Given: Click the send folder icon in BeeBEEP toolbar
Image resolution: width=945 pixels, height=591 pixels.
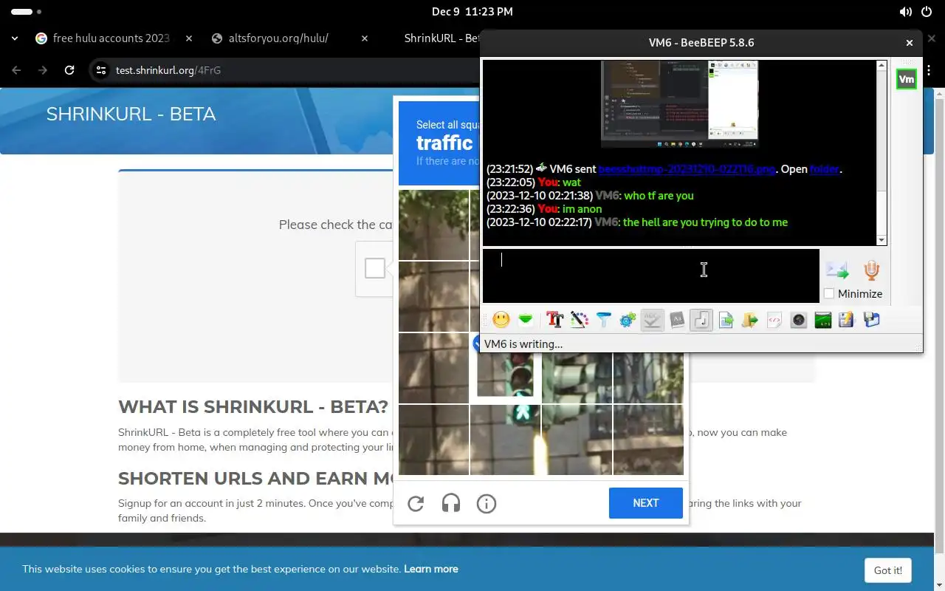Looking at the screenshot, I should (750, 319).
